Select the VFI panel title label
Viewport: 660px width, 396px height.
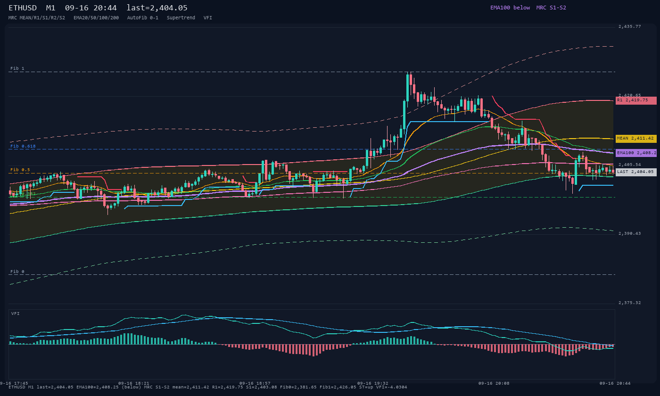(16, 313)
